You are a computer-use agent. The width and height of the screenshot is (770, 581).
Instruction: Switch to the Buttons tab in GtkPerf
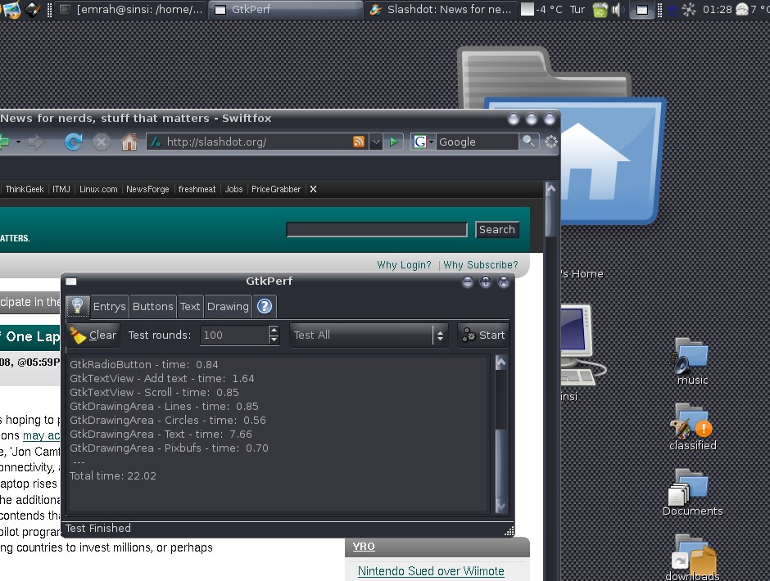point(152,307)
